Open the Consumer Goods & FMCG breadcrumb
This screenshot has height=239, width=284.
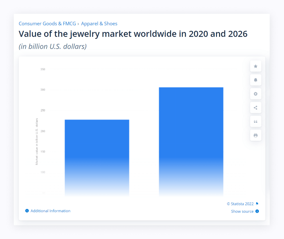(47, 24)
